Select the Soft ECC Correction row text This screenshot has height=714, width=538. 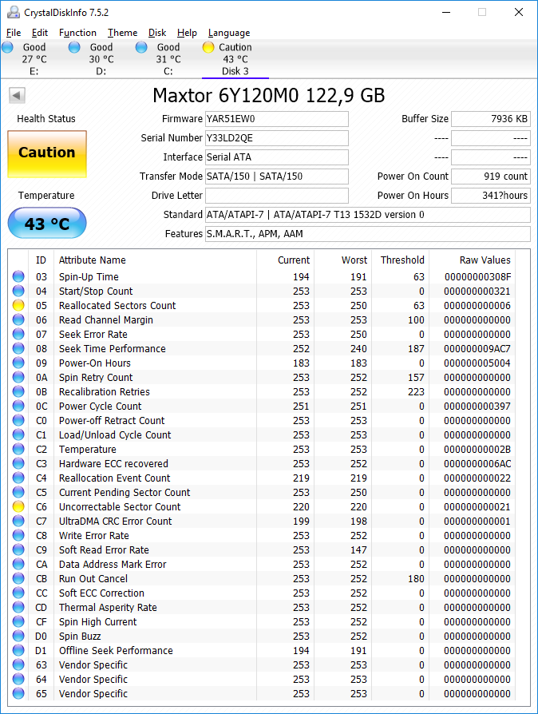(101, 593)
